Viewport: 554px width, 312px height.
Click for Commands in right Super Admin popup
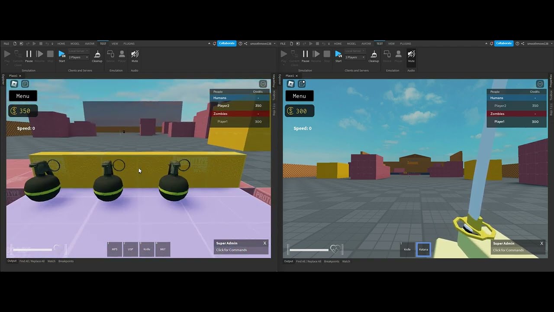[508, 250]
